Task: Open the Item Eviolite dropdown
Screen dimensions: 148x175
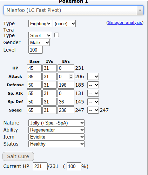Action: (56, 137)
